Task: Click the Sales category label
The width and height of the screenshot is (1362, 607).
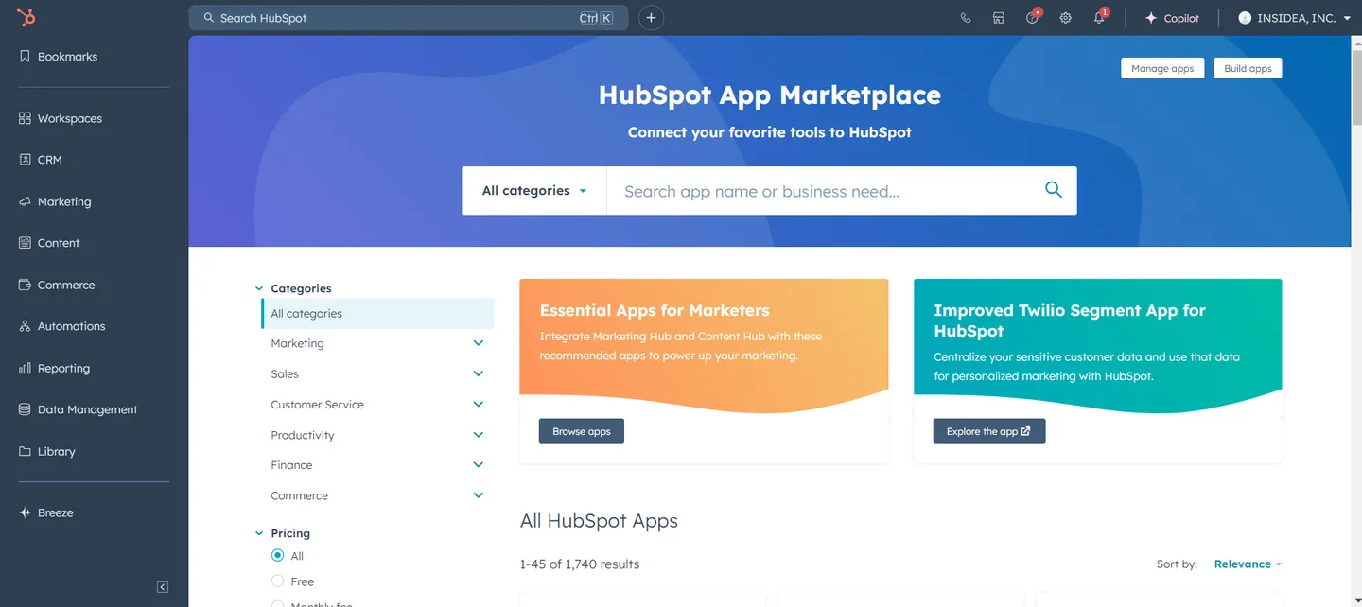Action: tap(285, 374)
